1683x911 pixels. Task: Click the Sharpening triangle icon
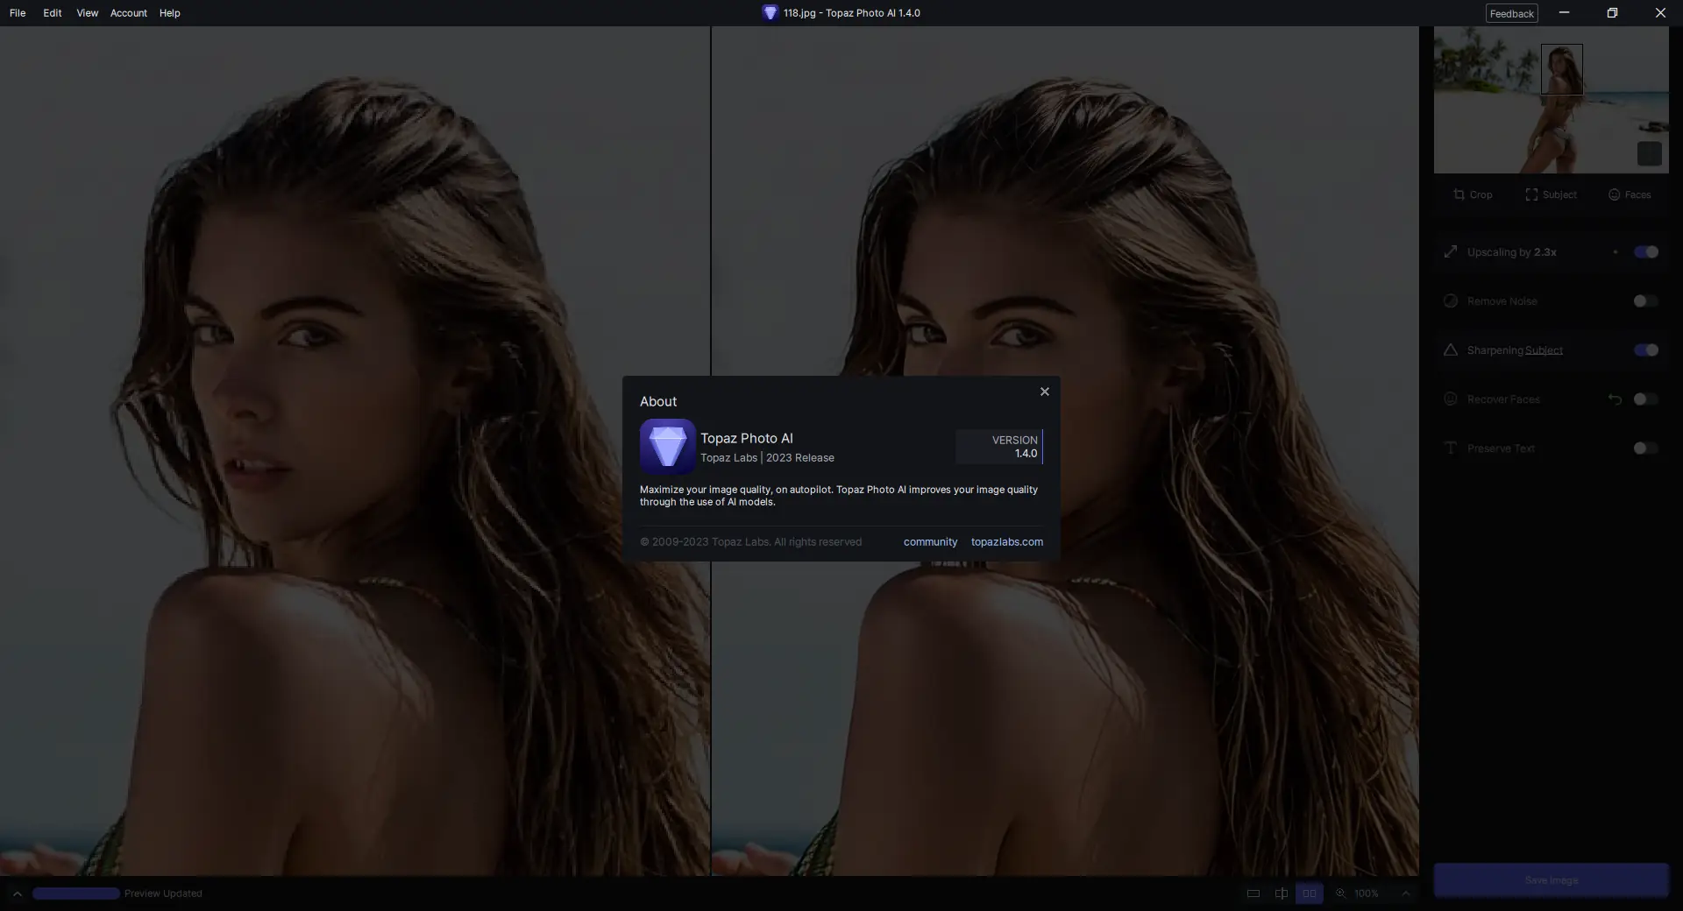(1451, 350)
